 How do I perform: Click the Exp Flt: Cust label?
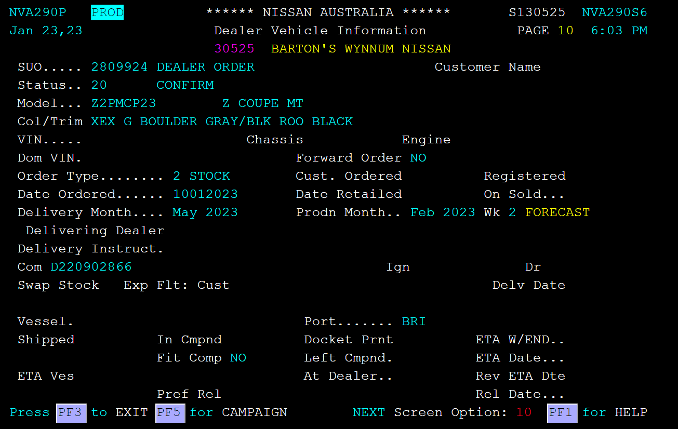tap(177, 285)
